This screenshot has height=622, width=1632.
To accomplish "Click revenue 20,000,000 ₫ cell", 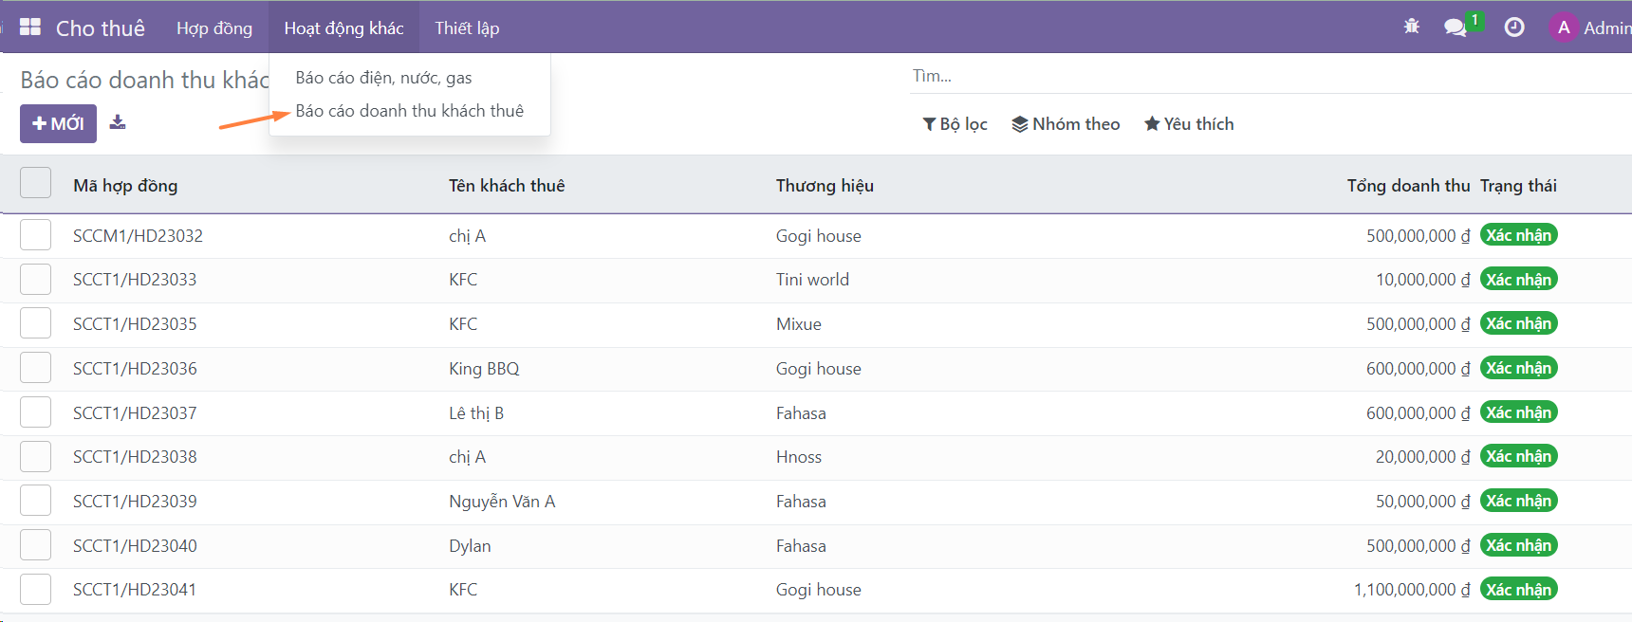I will coord(1423,457).
